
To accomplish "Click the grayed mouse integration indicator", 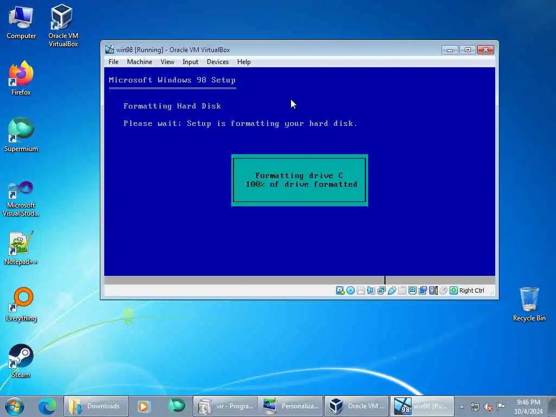I will click(x=443, y=290).
